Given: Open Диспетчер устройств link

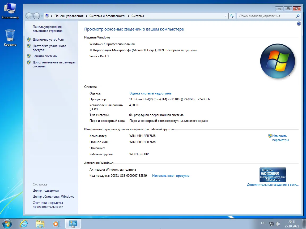Looking at the screenshot, I should (x=48, y=40).
